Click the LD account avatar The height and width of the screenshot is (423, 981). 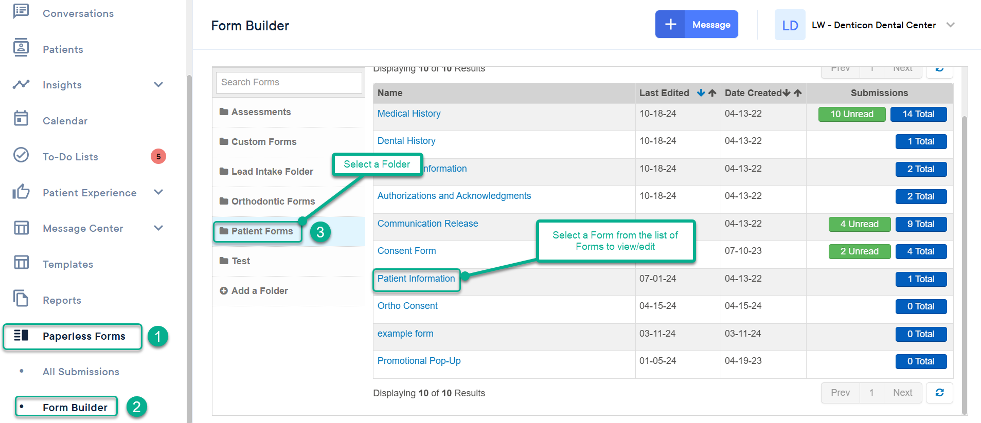tap(790, 25)
